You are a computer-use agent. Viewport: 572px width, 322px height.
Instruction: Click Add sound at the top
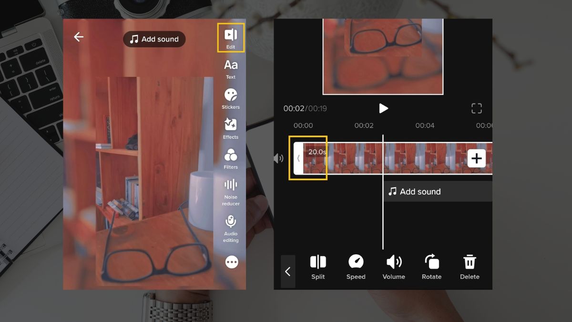coord(154,39)
